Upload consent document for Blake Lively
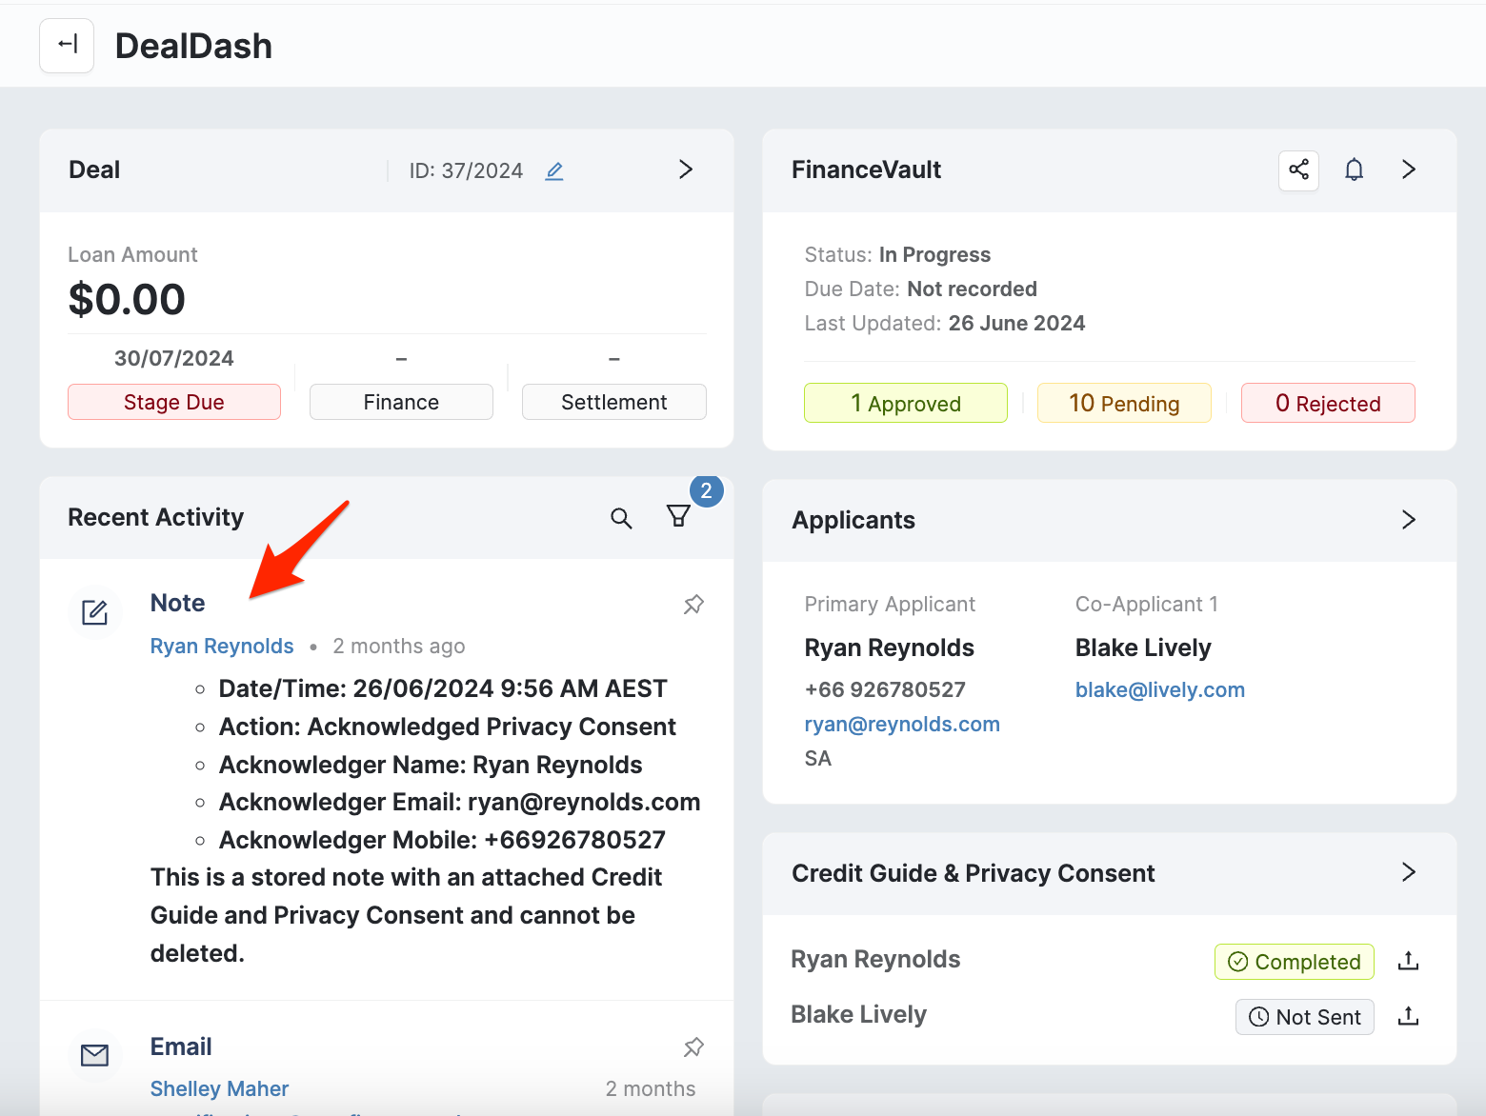The image size is (1486, 1116). 1408,1017
